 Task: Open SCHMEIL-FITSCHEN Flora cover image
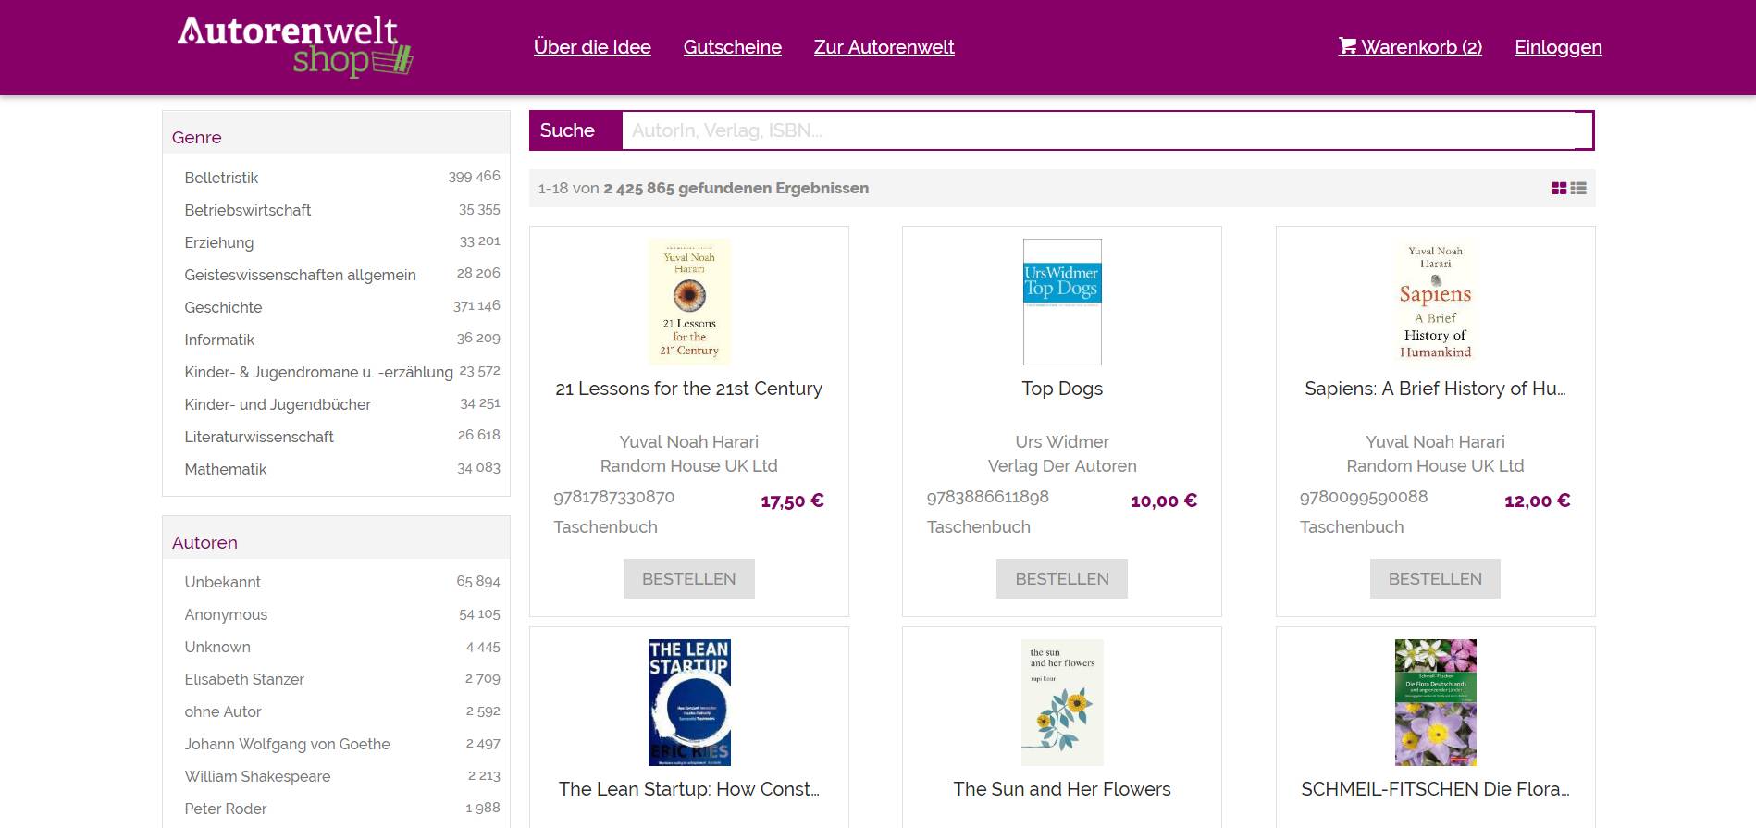click(1435, 702)
